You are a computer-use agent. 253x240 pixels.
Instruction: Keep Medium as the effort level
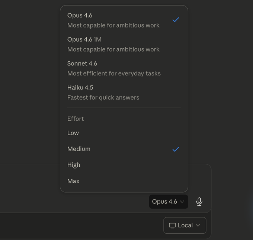79,149
